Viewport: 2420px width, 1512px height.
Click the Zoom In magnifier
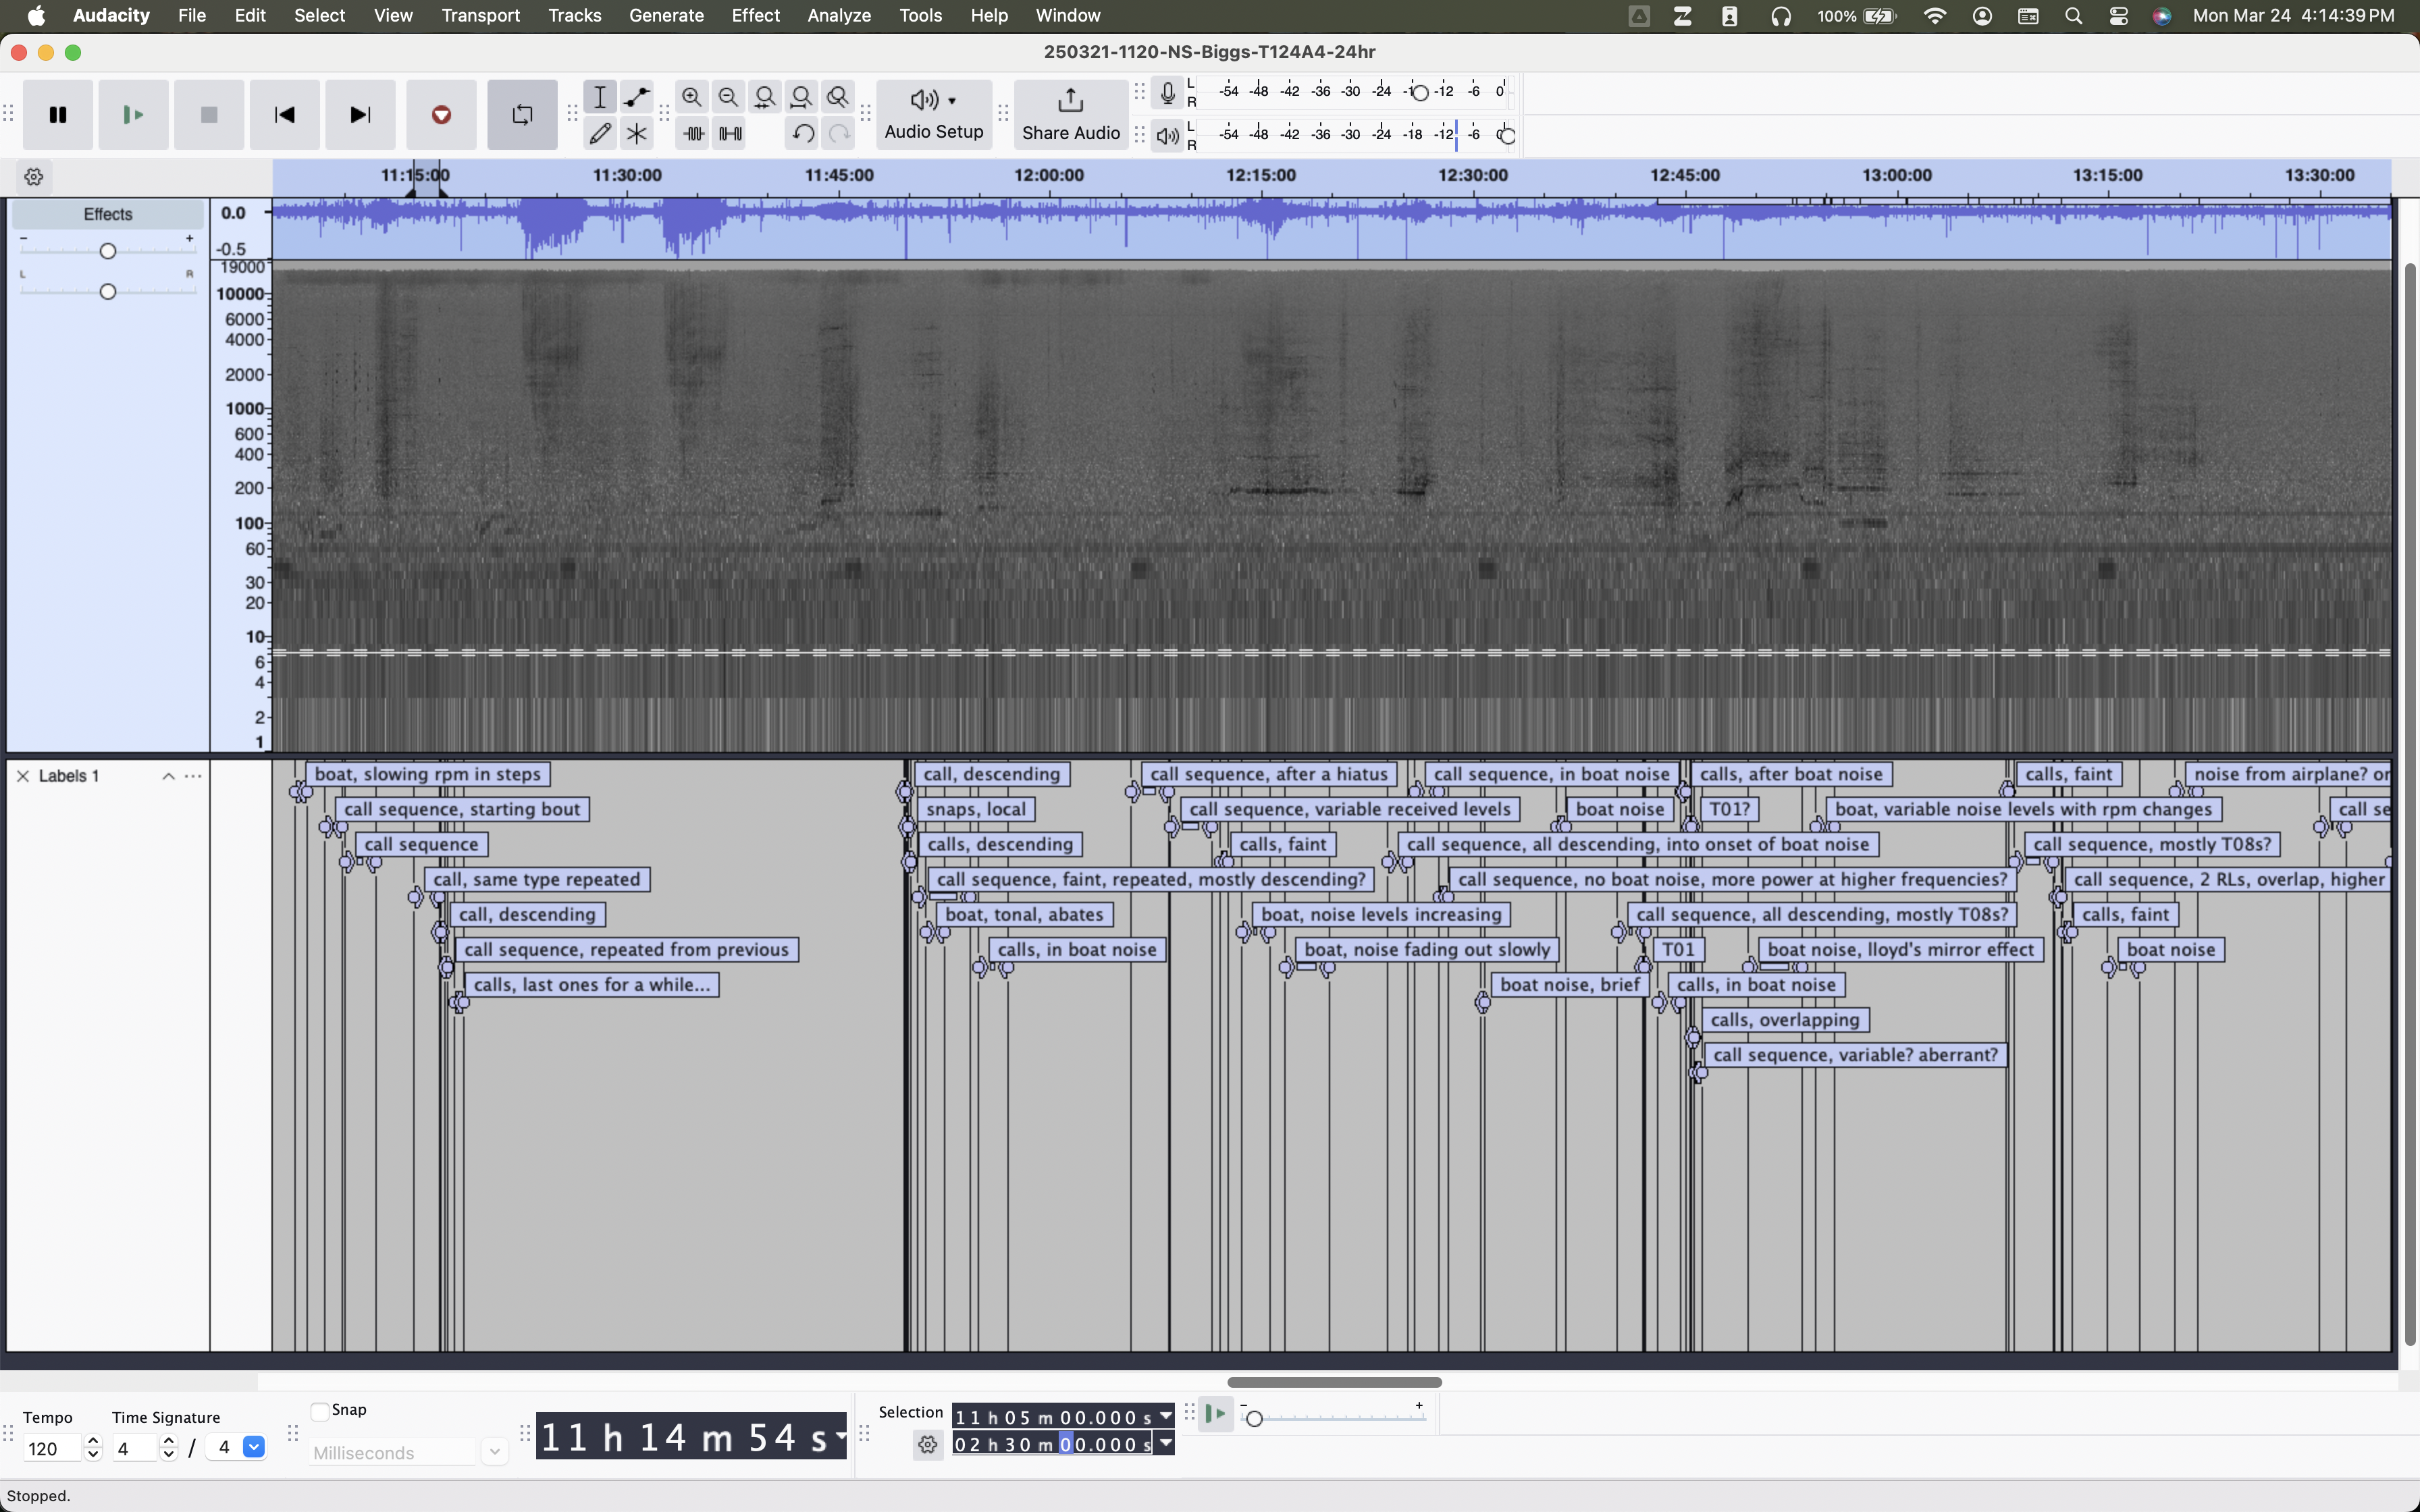691,97
